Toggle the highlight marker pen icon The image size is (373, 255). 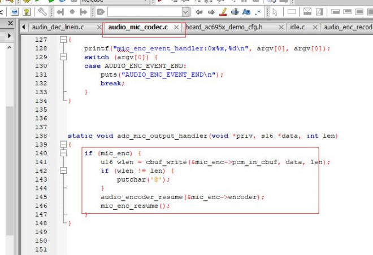[x=223, y=12]
